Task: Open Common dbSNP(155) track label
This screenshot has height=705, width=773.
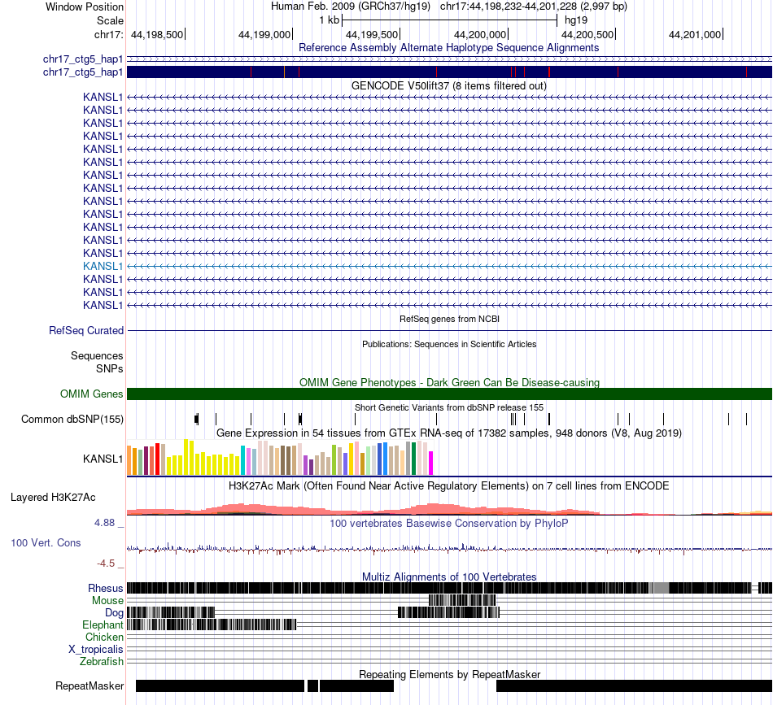Action: coord(72,420)
